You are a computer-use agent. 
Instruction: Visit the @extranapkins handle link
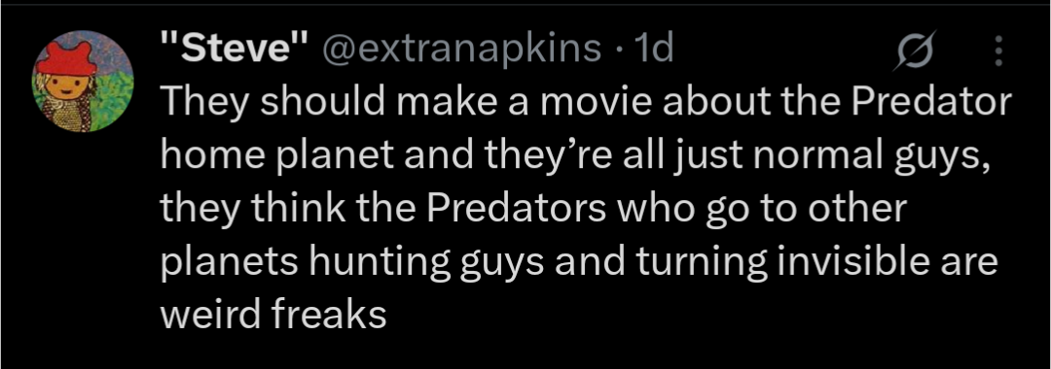[x=462, y=49]
